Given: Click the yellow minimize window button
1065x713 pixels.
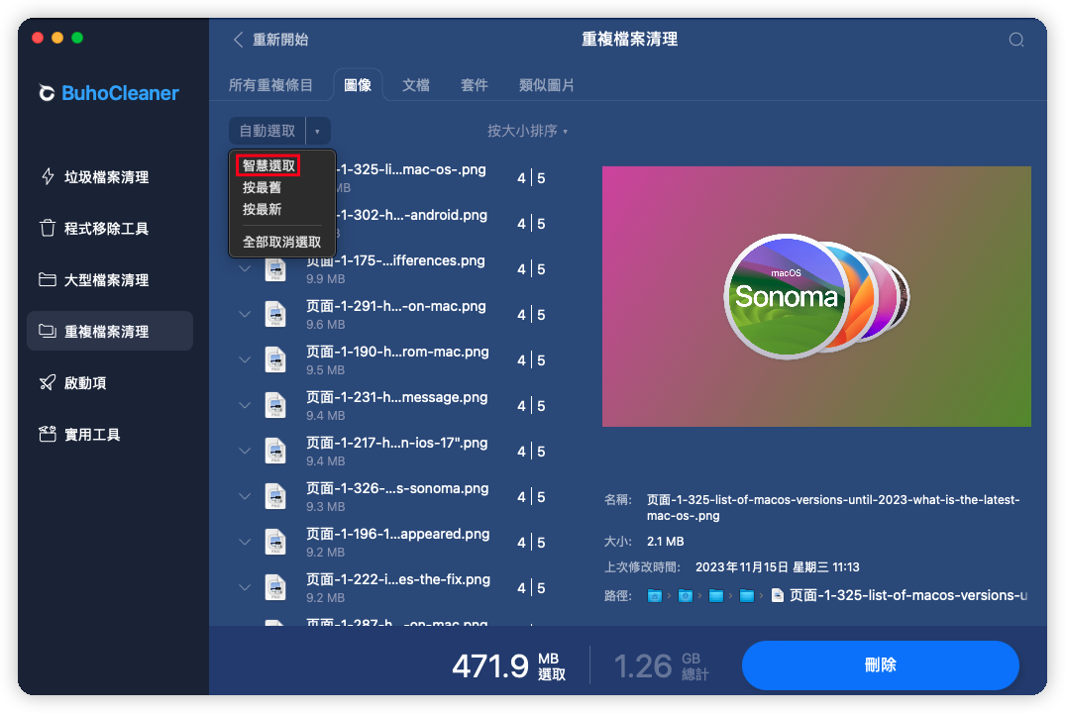Looking at the screenshot, I should (x=57, y=38).
